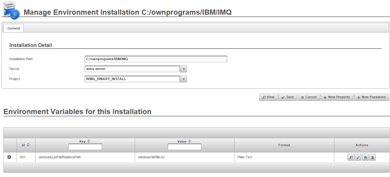Select the windowsListFileRelativePath key cell
The width and height of the screenshot is (390, 177).
pos(85,157)
